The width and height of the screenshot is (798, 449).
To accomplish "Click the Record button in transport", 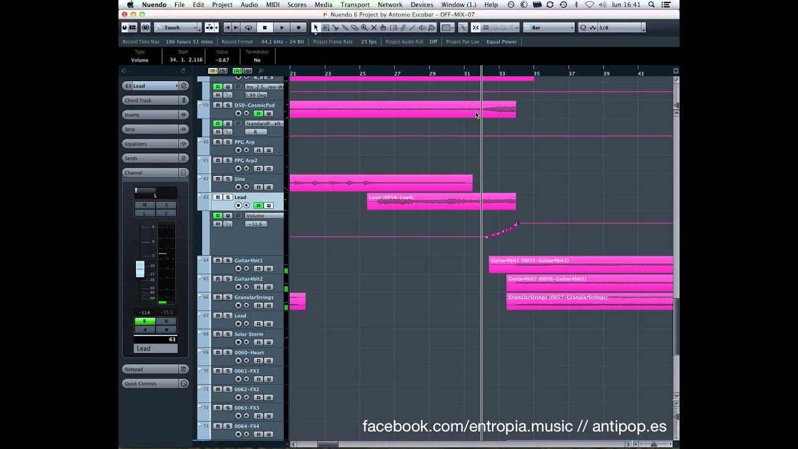I will [299, 27].
